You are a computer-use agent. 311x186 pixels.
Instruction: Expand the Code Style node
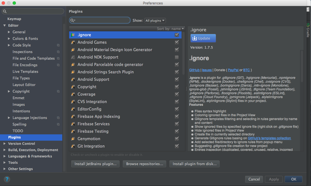(x=9, y=45)
